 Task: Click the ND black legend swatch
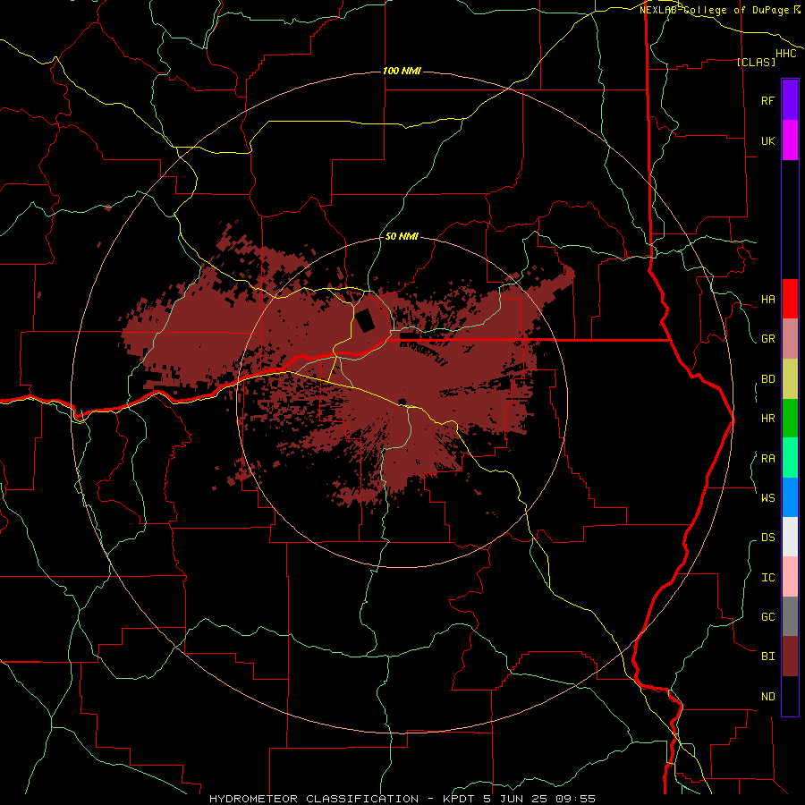(x=790, y=696)
